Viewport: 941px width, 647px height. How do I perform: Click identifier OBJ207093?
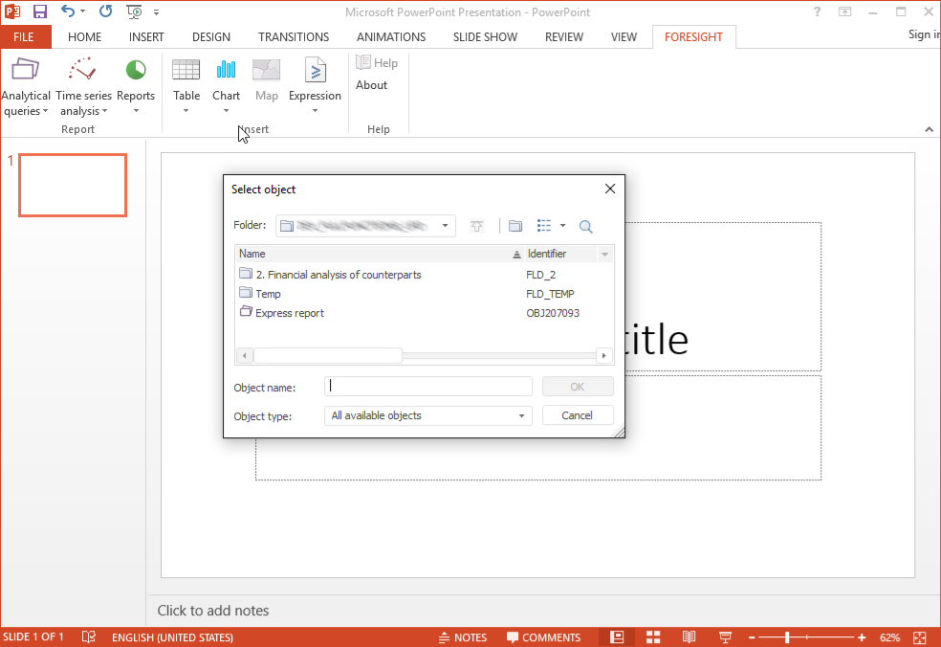553,313
